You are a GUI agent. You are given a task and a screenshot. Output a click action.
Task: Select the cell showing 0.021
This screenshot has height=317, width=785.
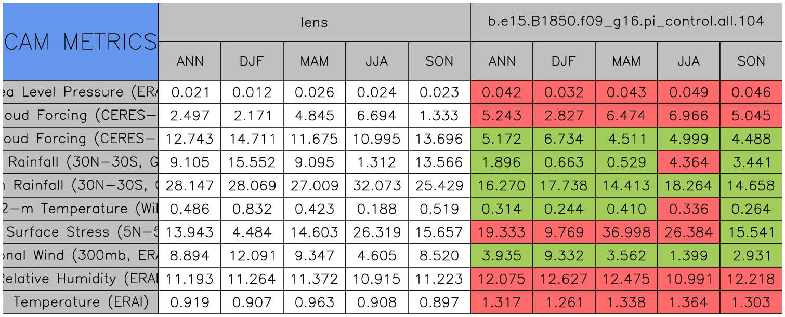tap(190, 92)
